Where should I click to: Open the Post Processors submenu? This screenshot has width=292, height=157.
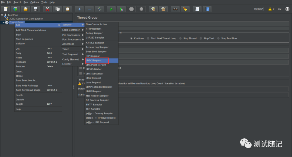[x=73, y=39]
